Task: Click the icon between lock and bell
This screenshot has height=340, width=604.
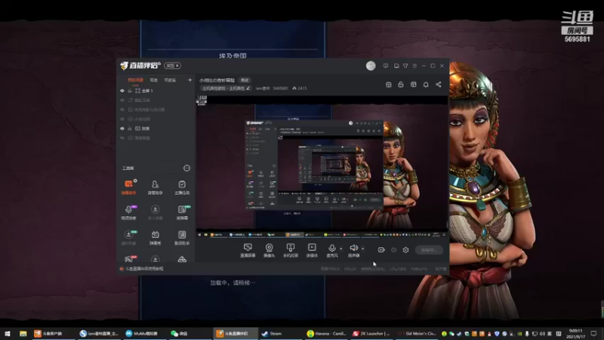Action: tap(413, 85)
